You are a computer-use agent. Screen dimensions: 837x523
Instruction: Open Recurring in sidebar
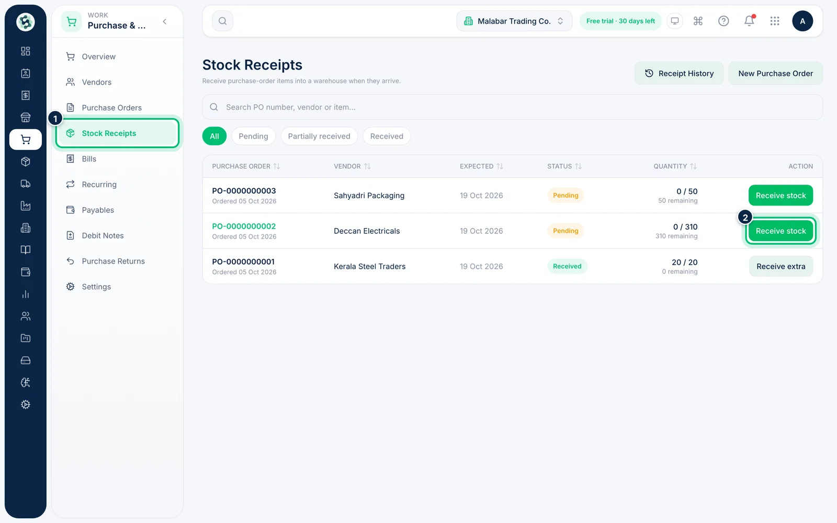[x=118, y=185]
